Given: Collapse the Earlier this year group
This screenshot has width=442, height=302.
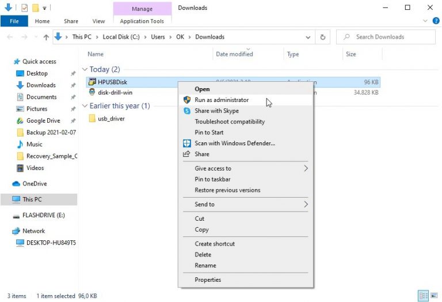Looking at the screenshot, I should [x=85, y=106].
